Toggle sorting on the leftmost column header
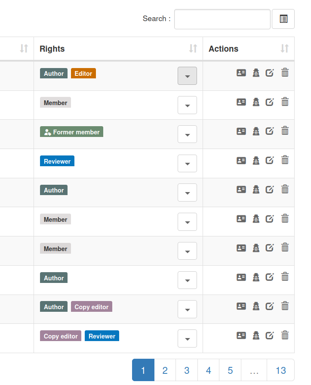The width and height of the screenshot is (311, 385). pos(25,49)
